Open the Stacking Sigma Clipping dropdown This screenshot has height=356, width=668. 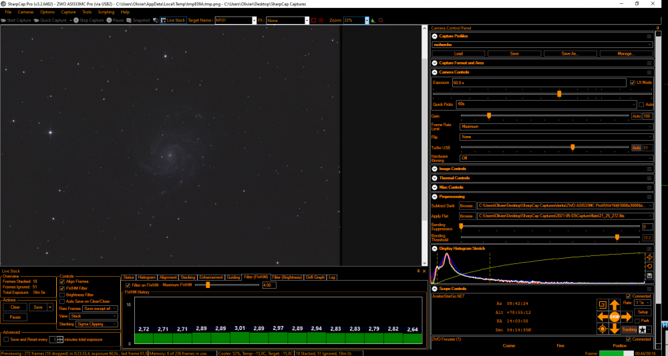96,324
